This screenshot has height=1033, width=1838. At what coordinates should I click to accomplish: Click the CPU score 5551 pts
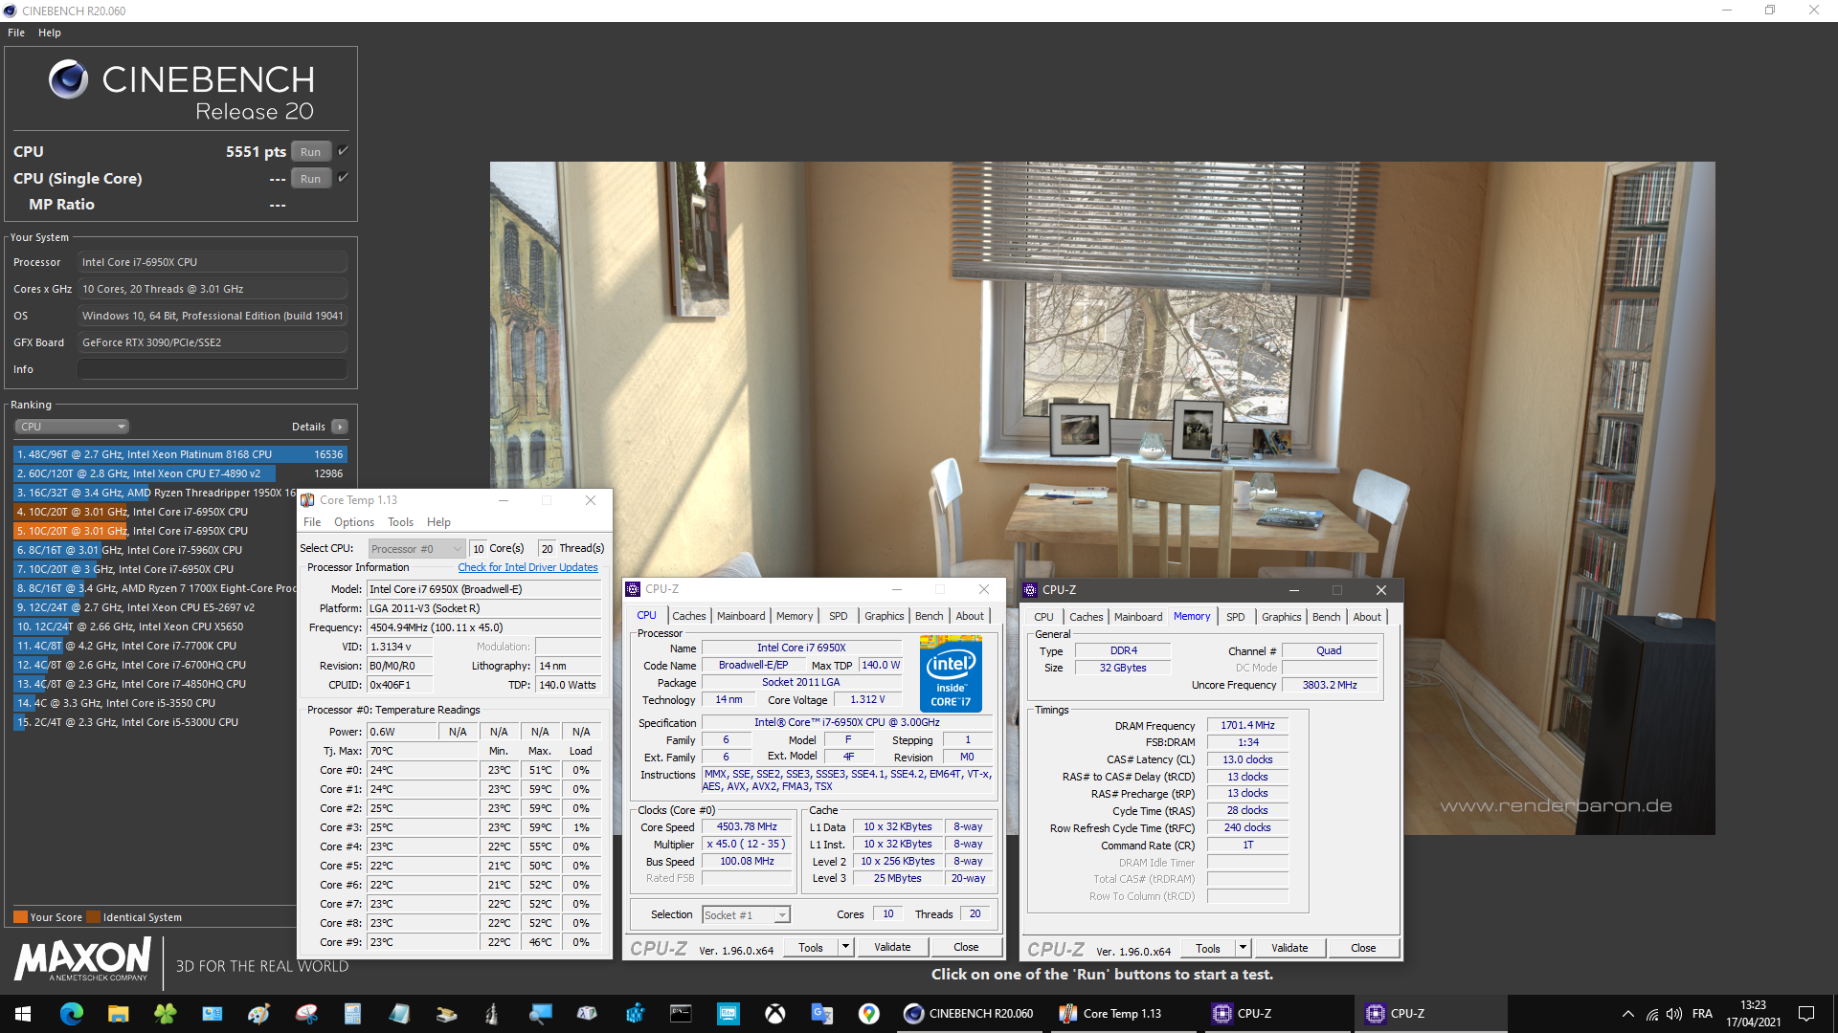click(256, 151)
